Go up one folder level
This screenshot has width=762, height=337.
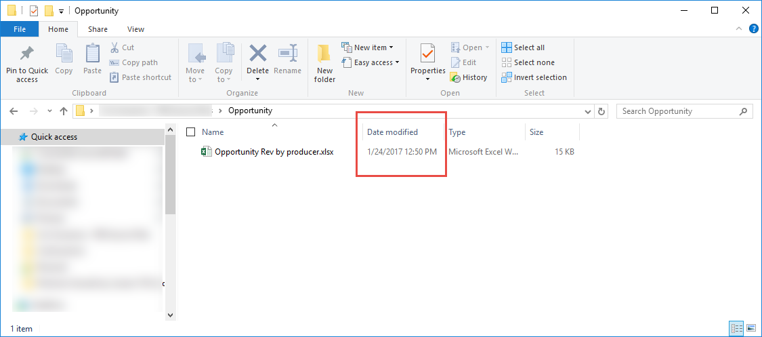point(63,111)
